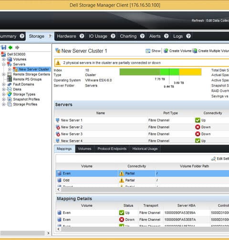Expand the Storage Types node

point(4,94)
